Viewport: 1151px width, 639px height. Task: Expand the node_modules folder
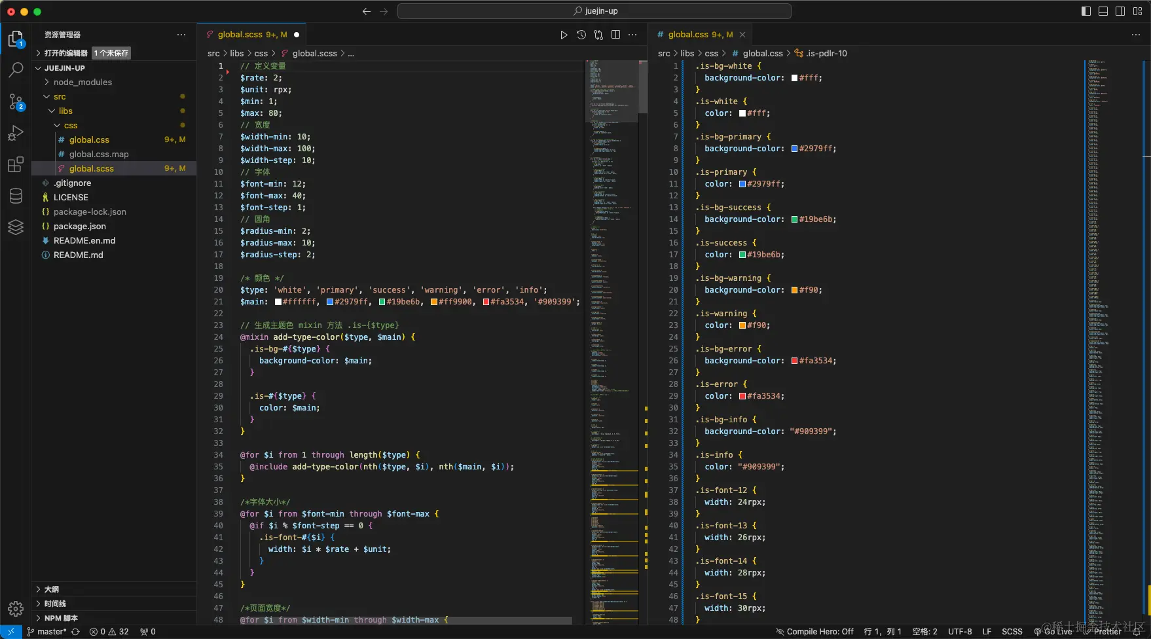[x=82, y=82]
